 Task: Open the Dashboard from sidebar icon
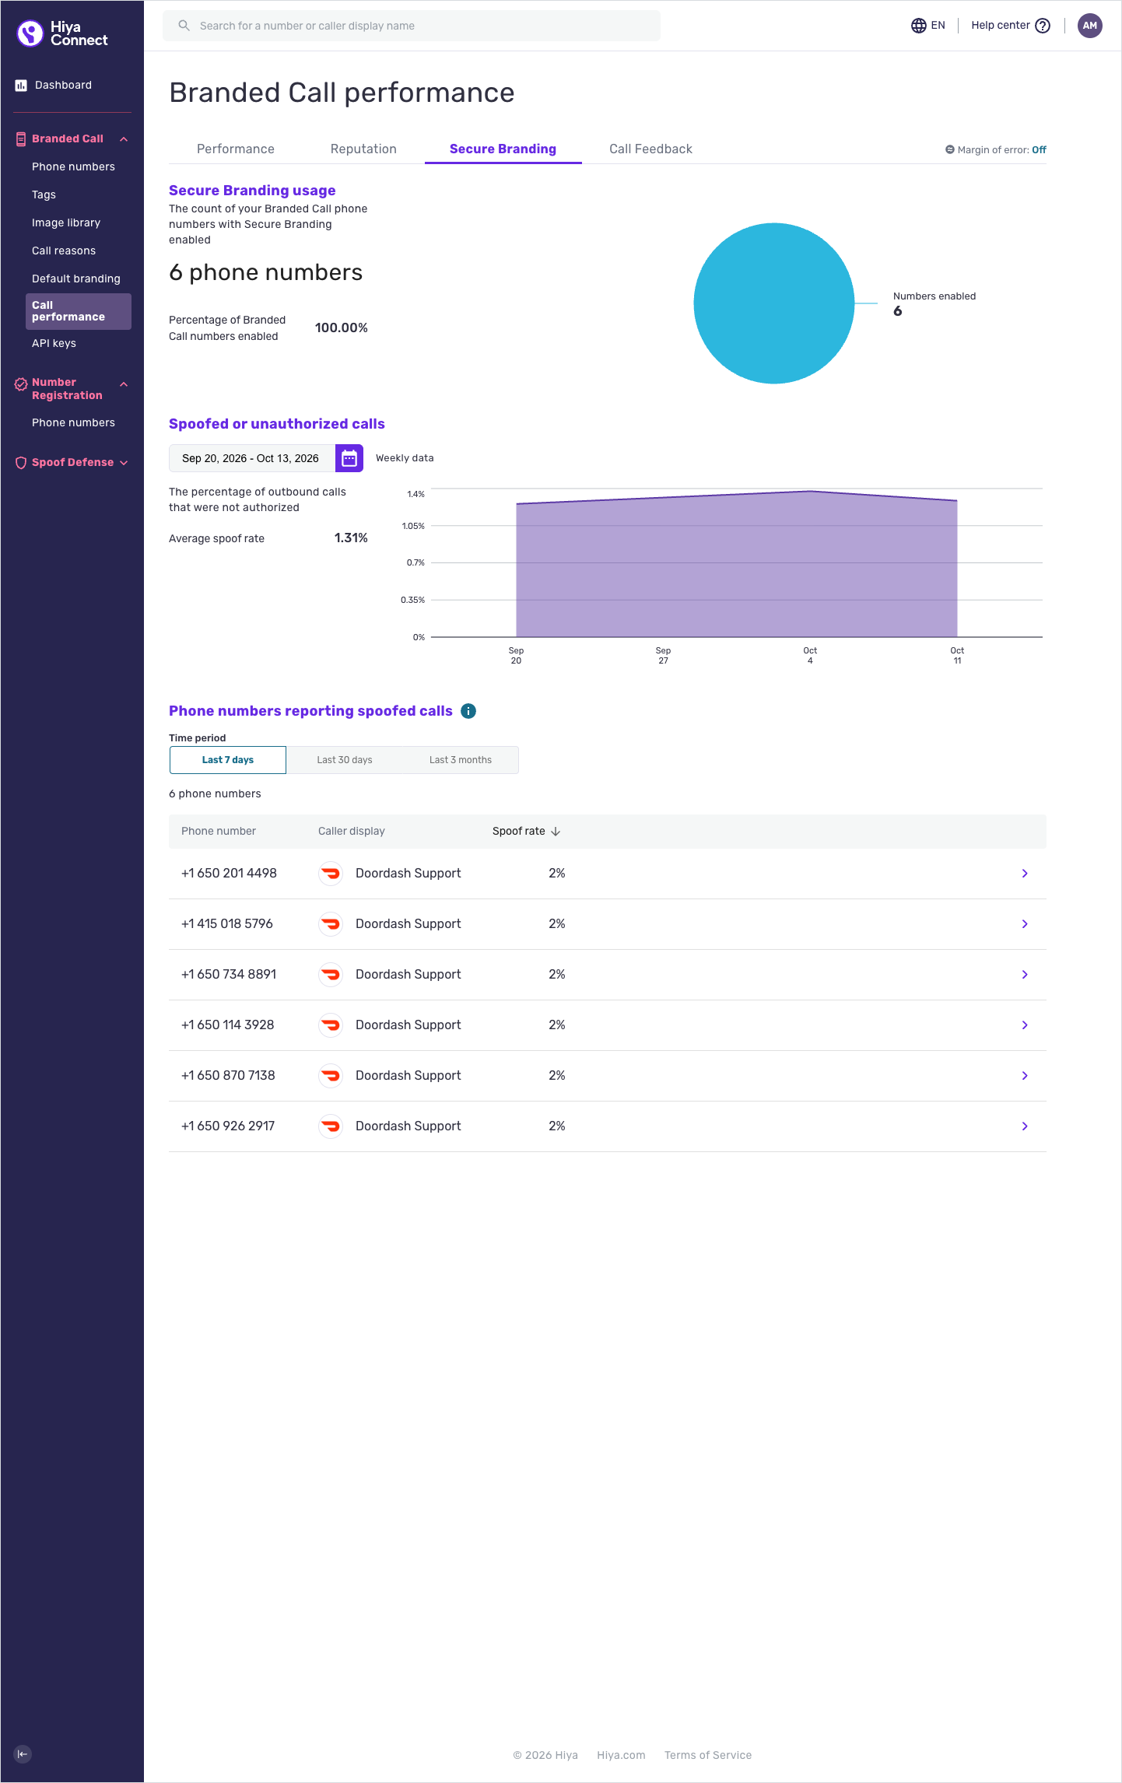tap(21, 86)
